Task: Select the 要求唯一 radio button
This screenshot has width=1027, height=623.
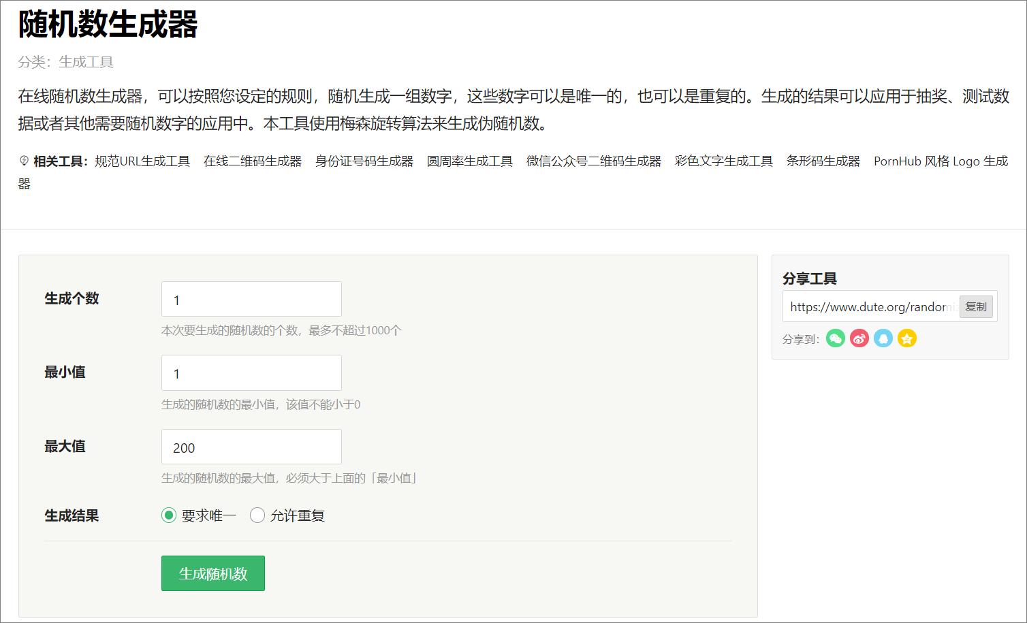Action: click(168, 515)
